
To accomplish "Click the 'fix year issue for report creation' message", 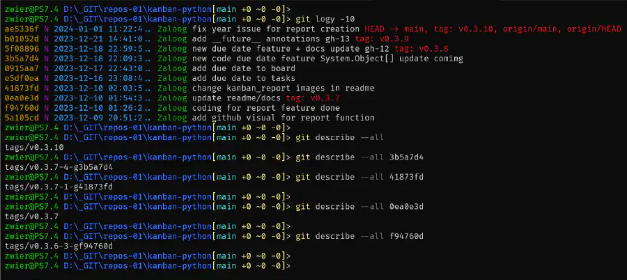I will [275, 29].
